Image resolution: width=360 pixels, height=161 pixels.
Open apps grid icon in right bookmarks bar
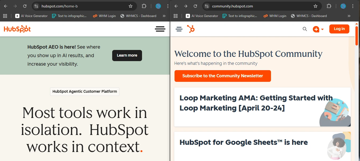click(x=176, y=16)
